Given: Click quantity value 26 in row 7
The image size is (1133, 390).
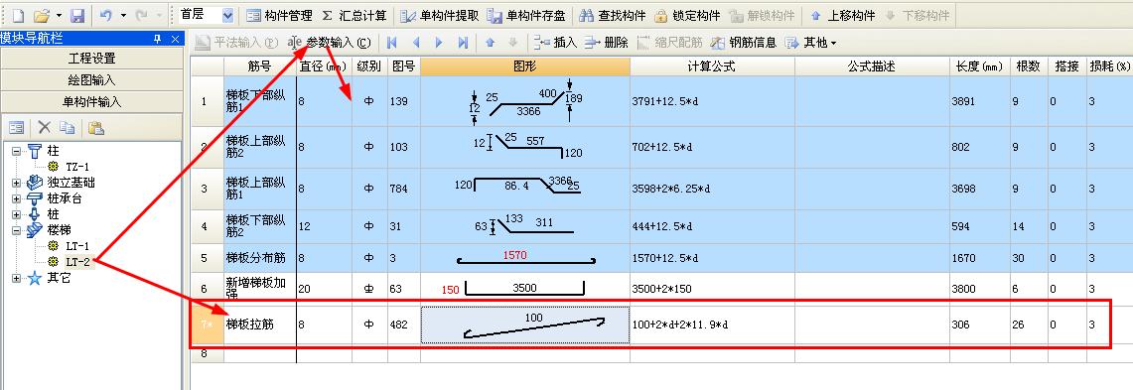Looking at the screenshot, I should click(1028, 325).
